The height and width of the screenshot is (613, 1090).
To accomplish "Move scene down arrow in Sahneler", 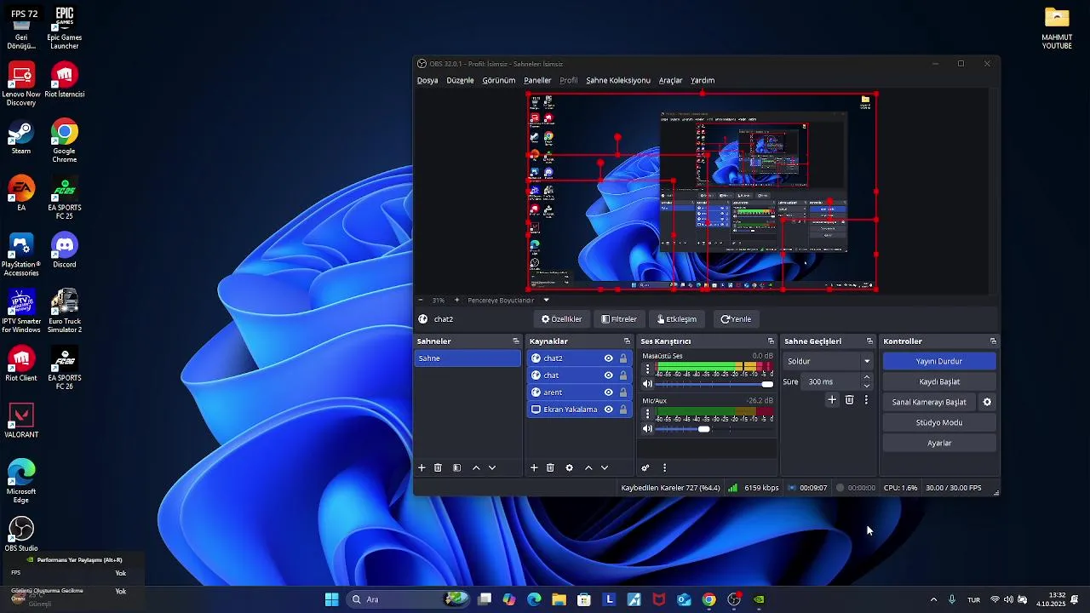I will [492, 467].
